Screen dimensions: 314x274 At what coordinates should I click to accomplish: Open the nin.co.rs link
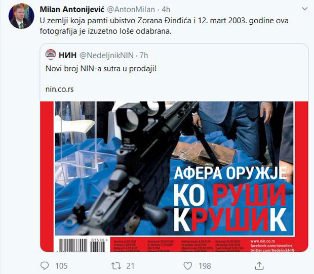[x=59, y=89]
